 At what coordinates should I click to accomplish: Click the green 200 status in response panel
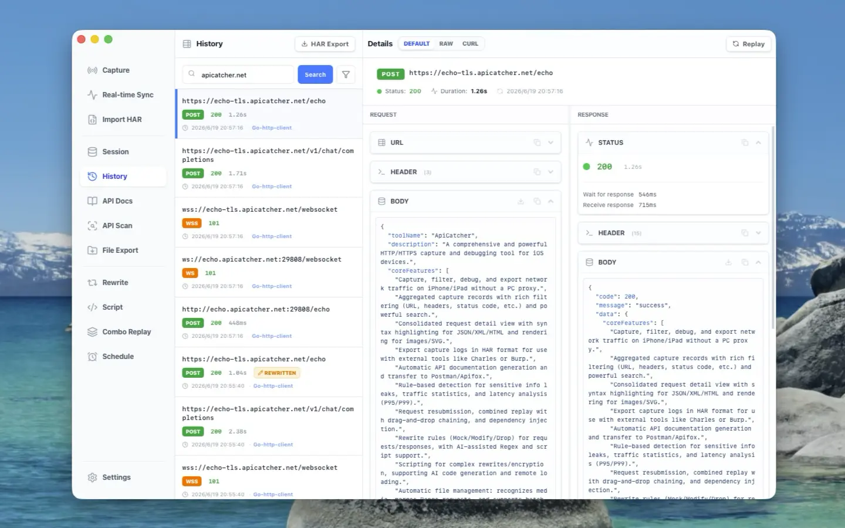click(604, 167)
